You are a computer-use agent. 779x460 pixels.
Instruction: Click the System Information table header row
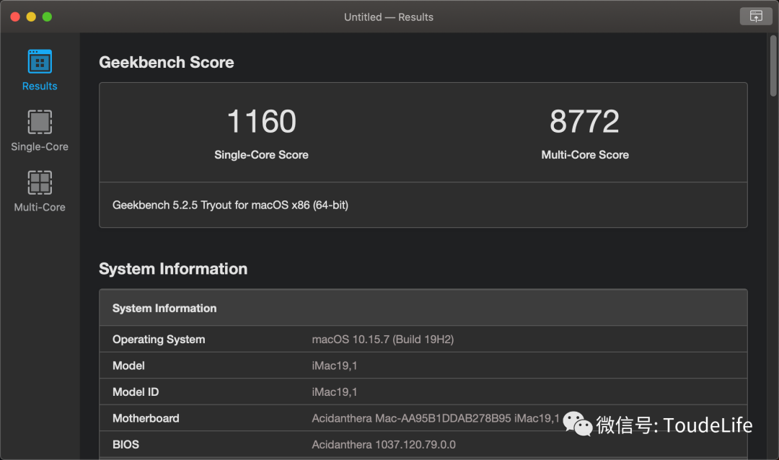click(423, 308)
